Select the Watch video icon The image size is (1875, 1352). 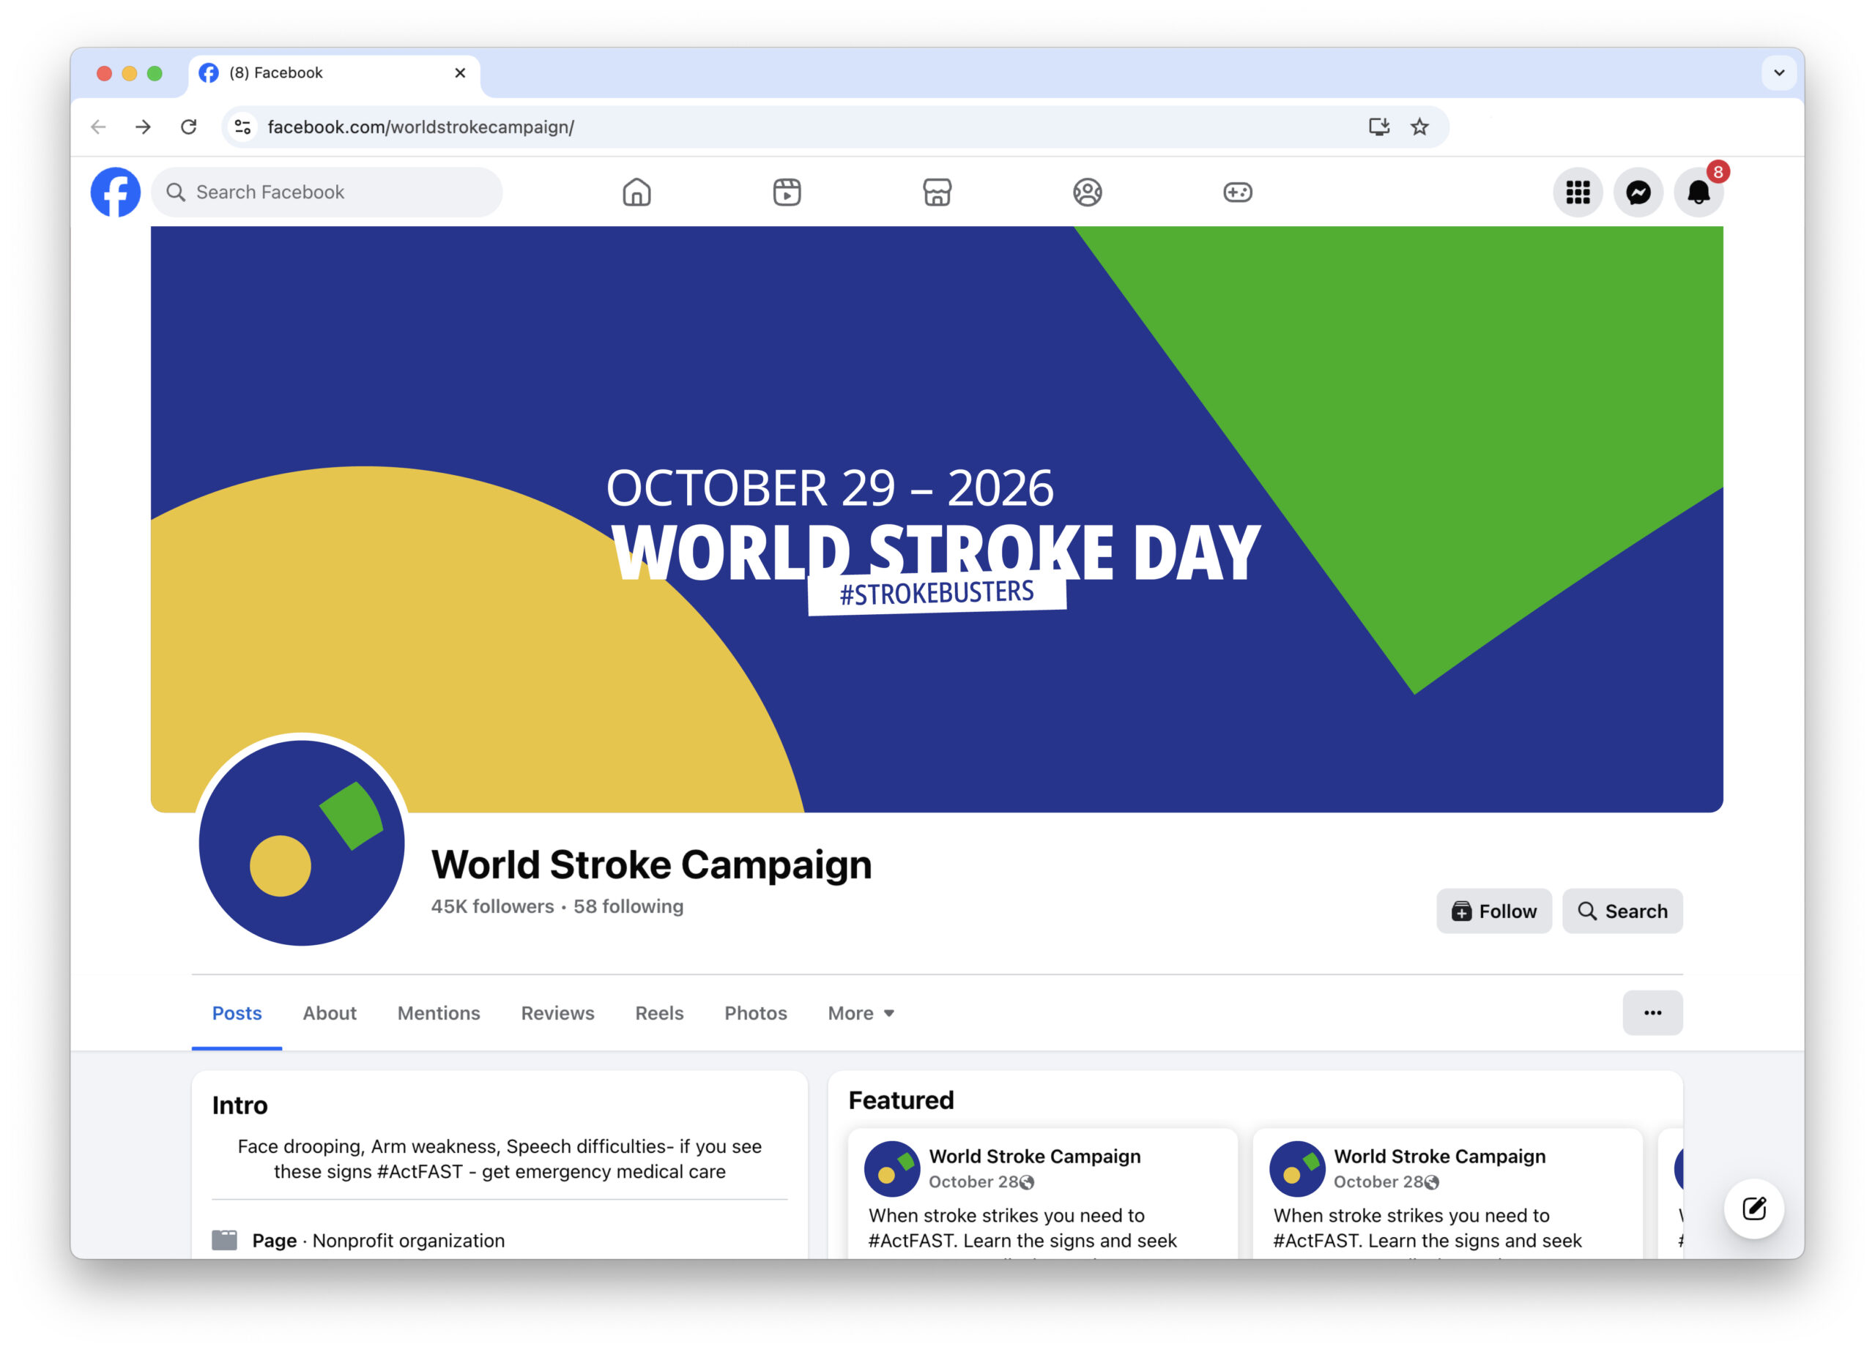[x=787, y=192]
